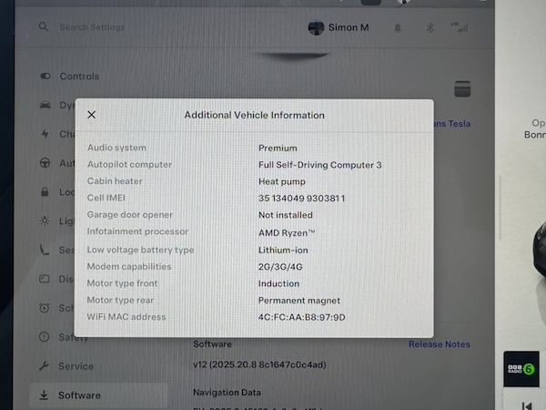Tap the notification bell icon
The image size is (546, 410).
(x=398, y=28)
